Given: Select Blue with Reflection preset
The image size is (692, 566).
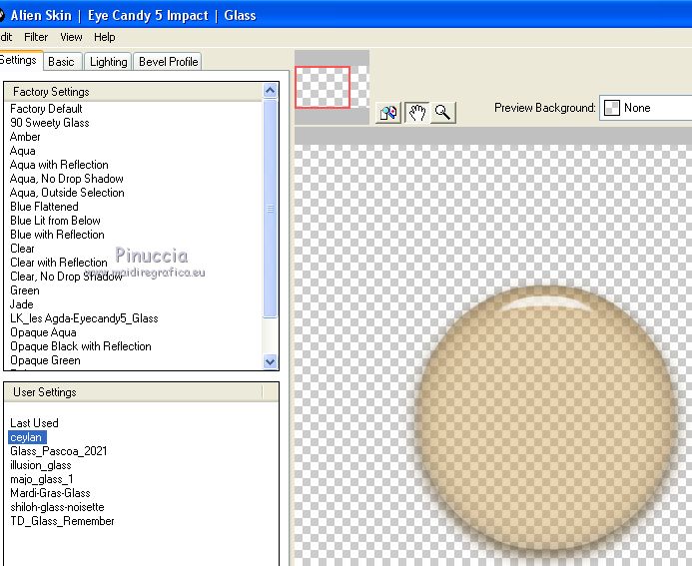Looking at the screenshot, I should (x=57, y=235).
